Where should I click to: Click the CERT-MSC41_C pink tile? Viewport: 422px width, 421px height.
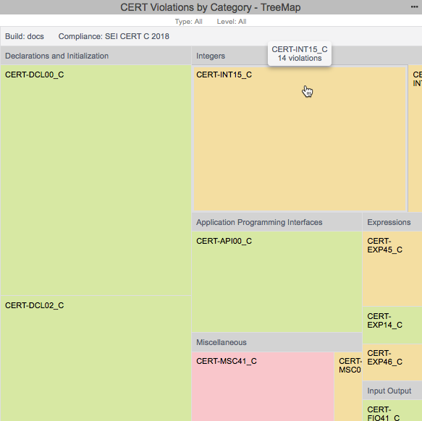click(263, 386)
